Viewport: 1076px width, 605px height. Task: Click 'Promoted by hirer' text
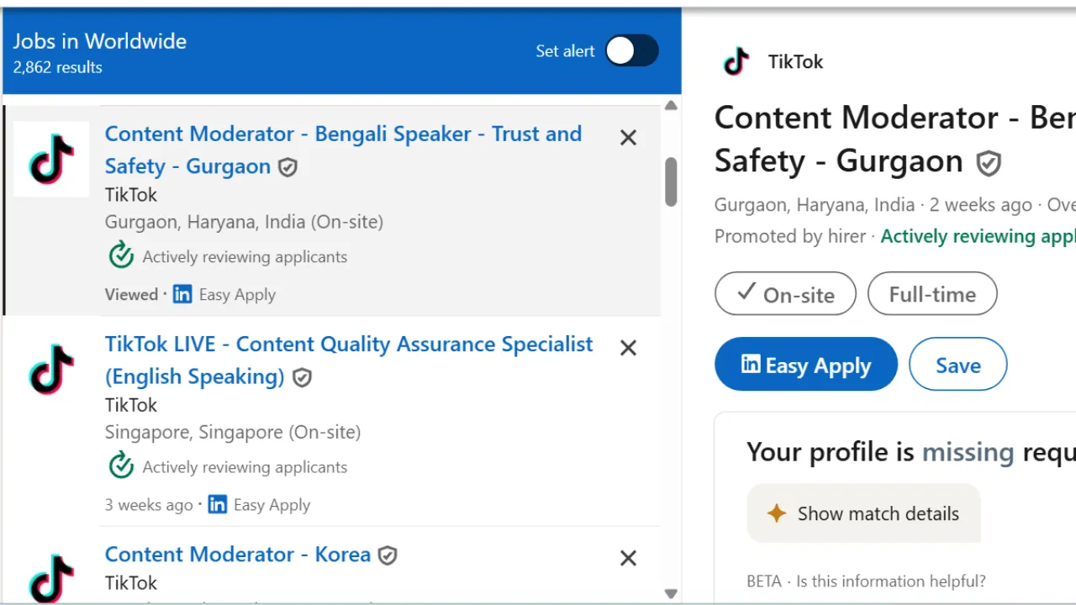tap(790, 236)
